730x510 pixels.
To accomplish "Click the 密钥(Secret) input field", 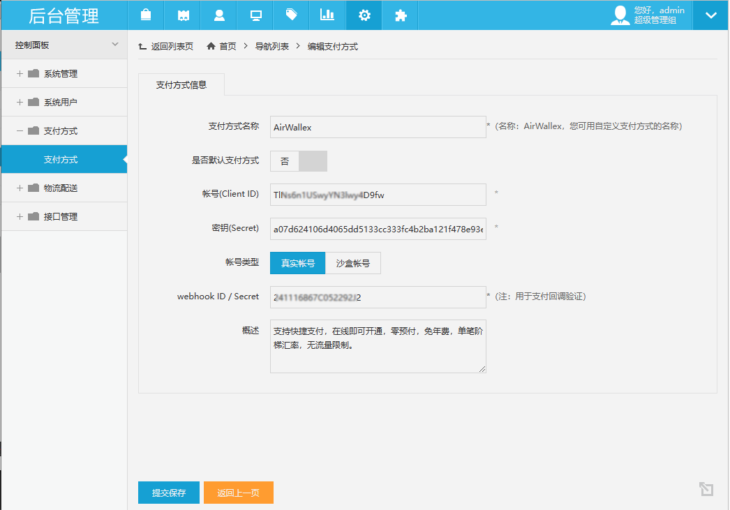I will [x=378, y=229].
